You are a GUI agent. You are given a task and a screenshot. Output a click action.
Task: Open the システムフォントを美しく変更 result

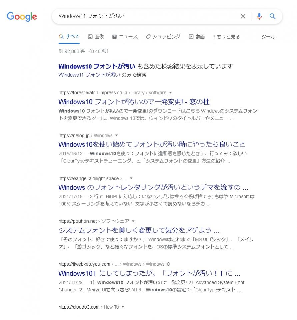point(139,230)
